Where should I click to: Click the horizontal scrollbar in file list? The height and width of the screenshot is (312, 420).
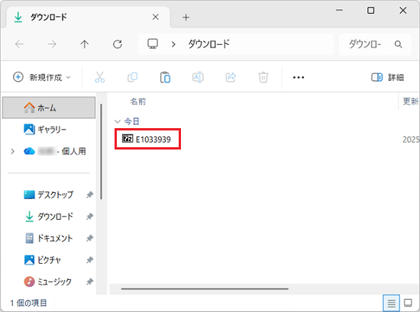tap(205, 288)
